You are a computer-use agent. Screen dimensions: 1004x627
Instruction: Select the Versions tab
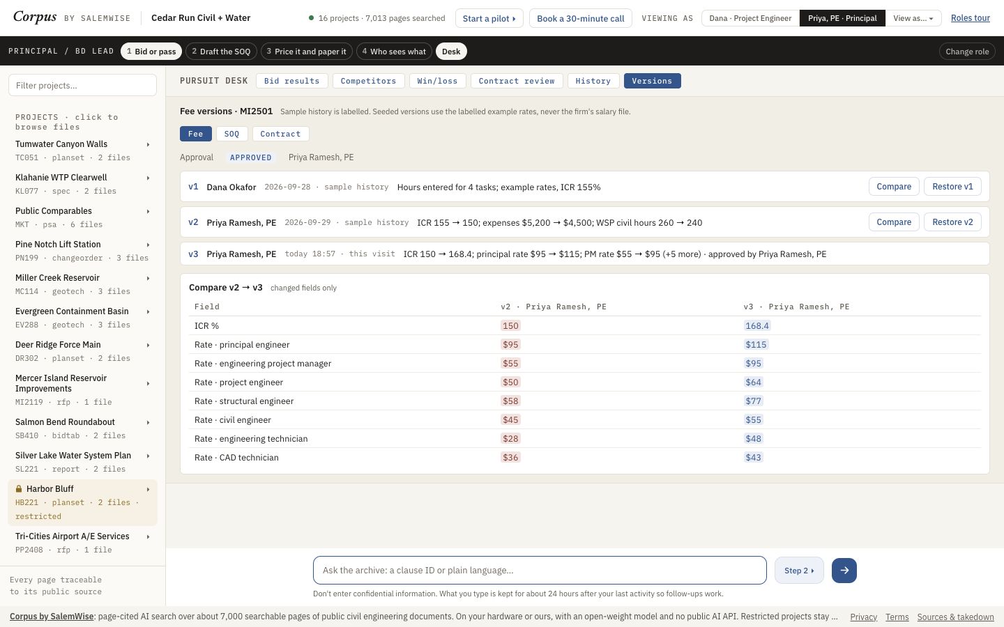point(652,81)
